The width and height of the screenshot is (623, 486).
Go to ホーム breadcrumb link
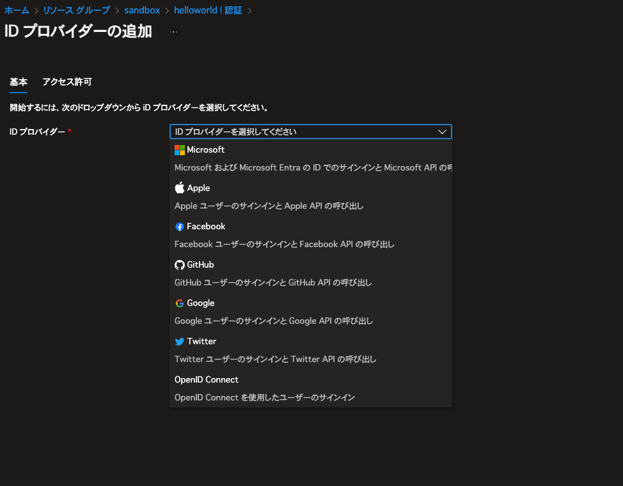coord(17,10)
